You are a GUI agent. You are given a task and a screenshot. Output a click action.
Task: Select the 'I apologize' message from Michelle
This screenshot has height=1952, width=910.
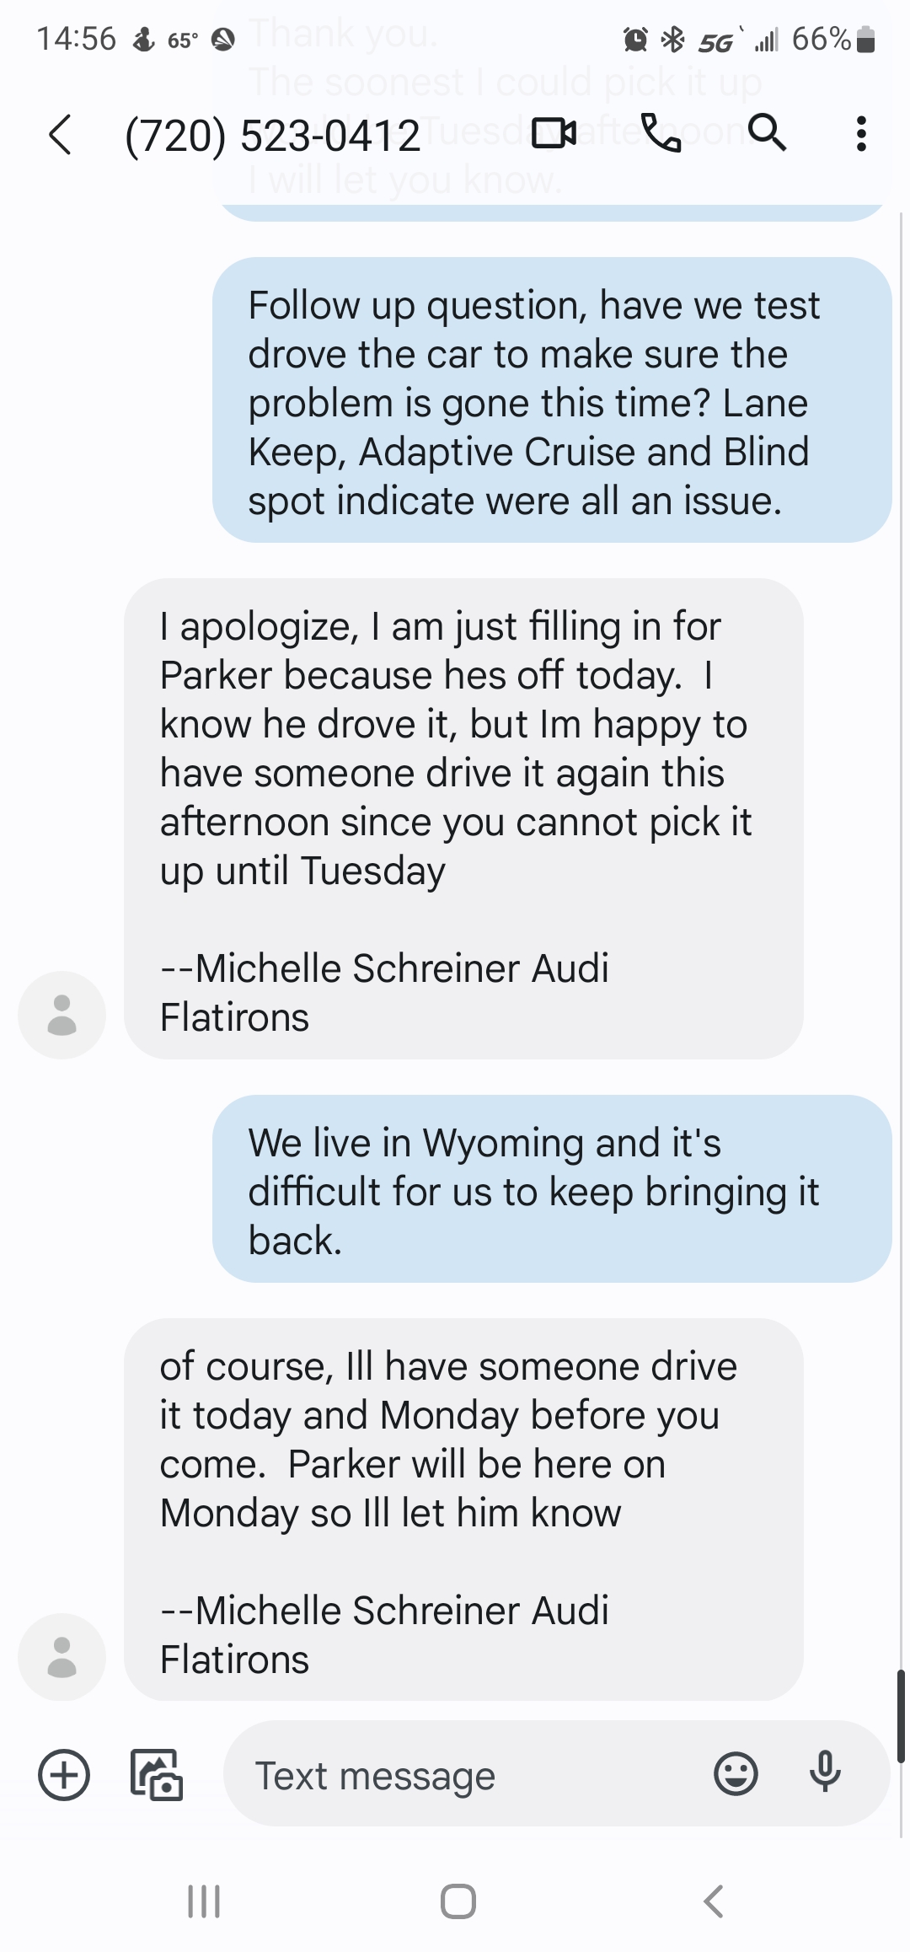coord(463,818)
